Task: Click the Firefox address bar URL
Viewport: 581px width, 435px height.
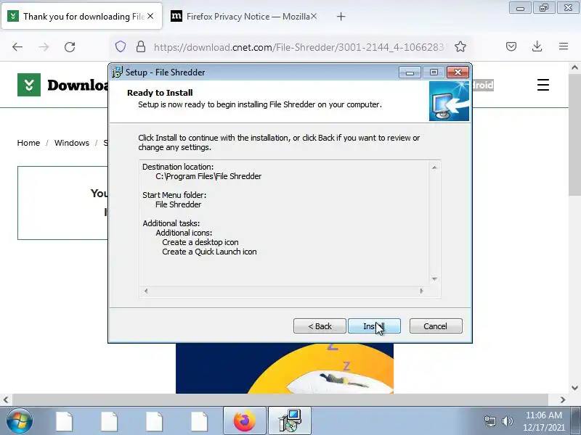Action: [298, 47]
